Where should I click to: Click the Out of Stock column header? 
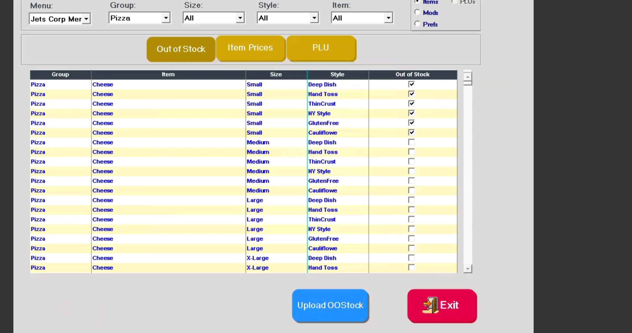[413, 74]
